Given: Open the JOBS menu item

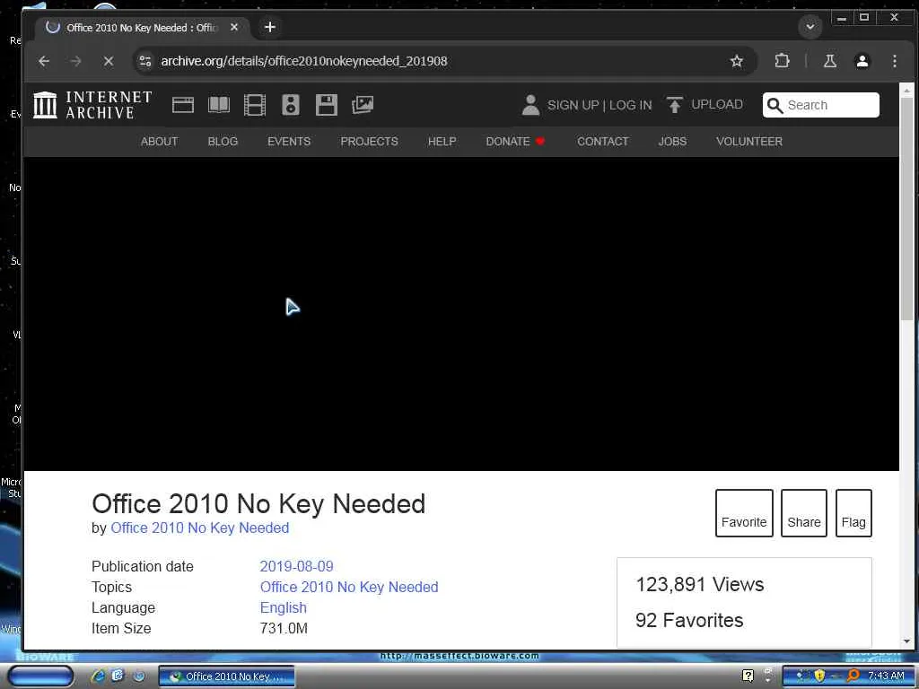Looking at the screenshot, I should tap(672, 141).
